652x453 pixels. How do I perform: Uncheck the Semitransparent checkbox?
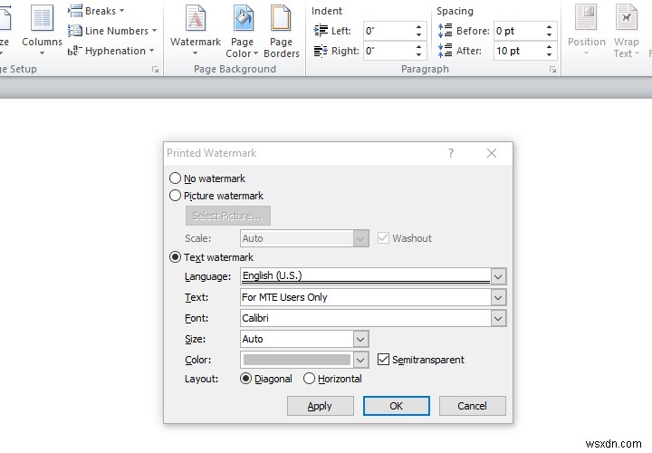(383, 360)
